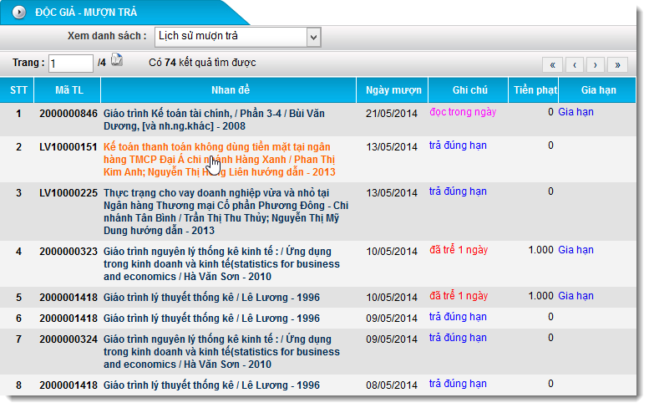
Task: Click the round play icon beside ĐỘC GIẢ - MƯỢN TRẢ
Action: pyautogui.click(x=18, y=13)
